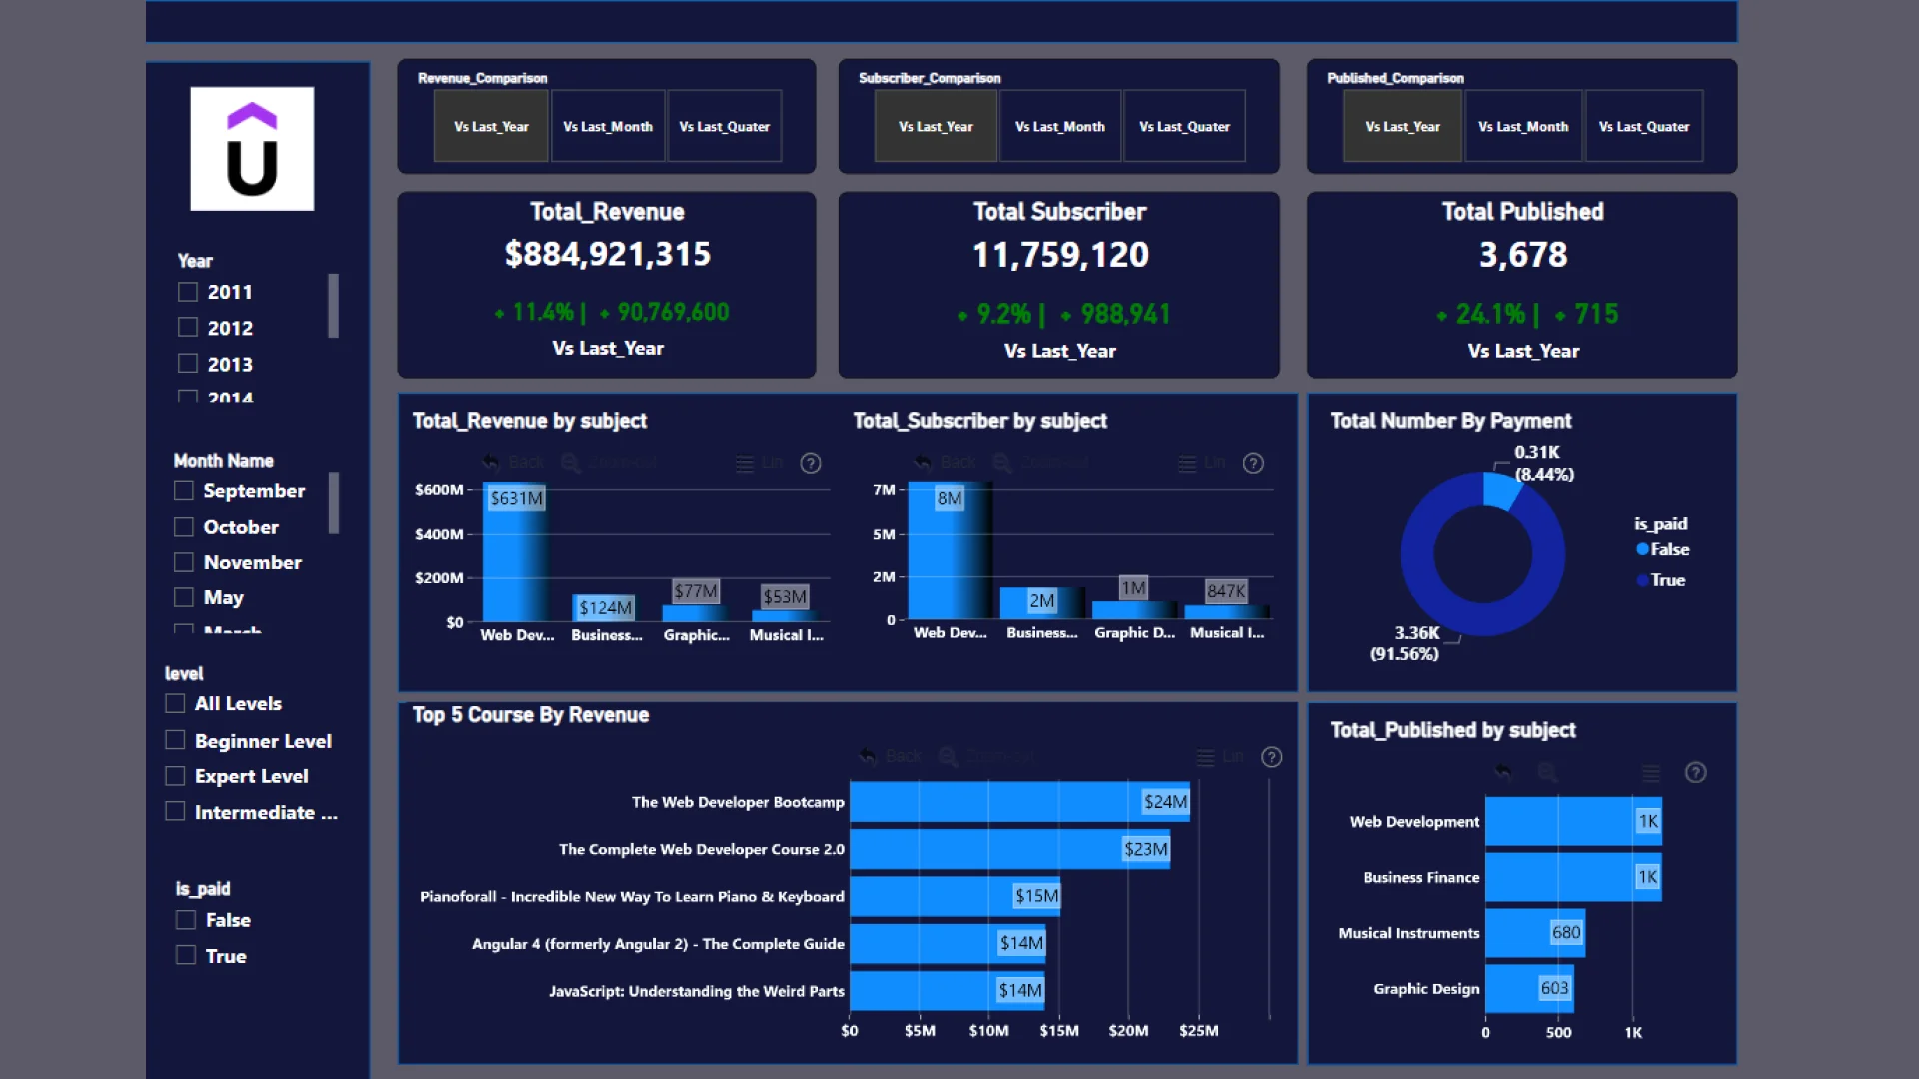The image size is (1919, 1079).
Task: Click the 2M Business subscriber bar
Action: coord(1042,603)
